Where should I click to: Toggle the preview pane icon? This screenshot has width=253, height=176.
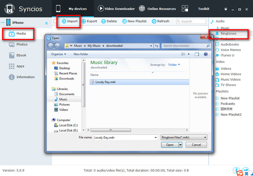pyautogui.click(x=197, y=54)
